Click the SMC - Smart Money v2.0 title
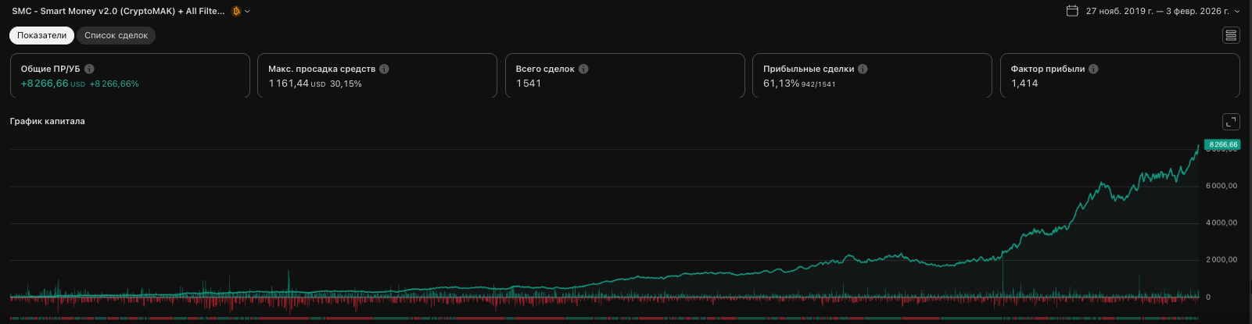 coord(117,11)
